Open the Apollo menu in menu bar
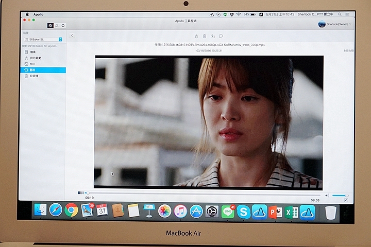 [x=38, y=14]
